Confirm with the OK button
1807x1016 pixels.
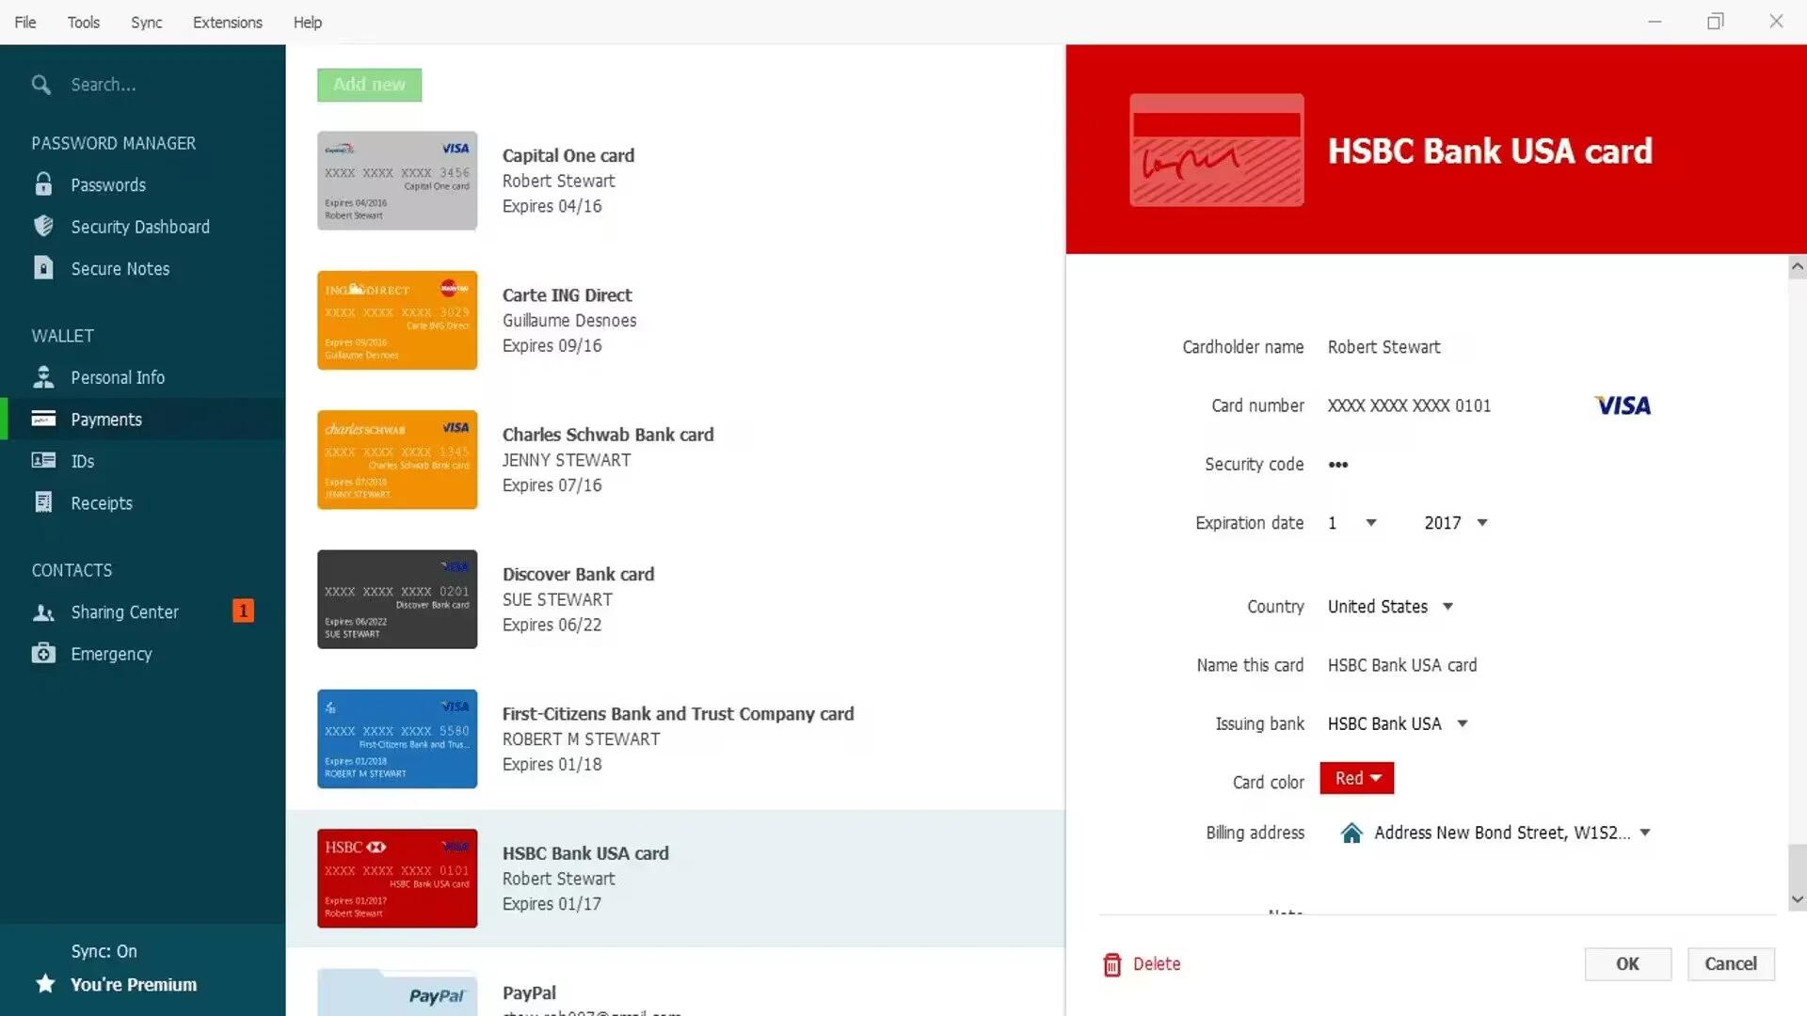(1627, 964)
